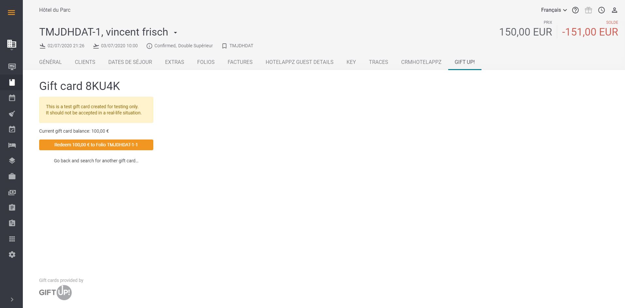Click the -151,00 EUR balance value
625x308 pixels.
tap(590, 32)
